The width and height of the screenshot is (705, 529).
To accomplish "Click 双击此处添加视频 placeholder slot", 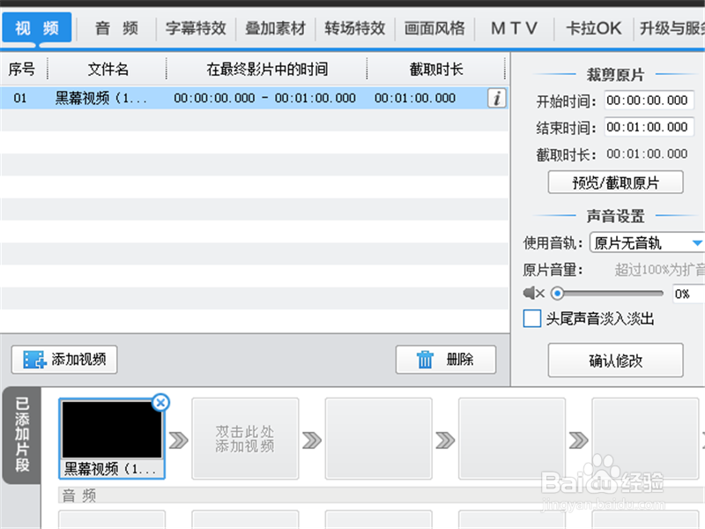I will tap(245, 438).
